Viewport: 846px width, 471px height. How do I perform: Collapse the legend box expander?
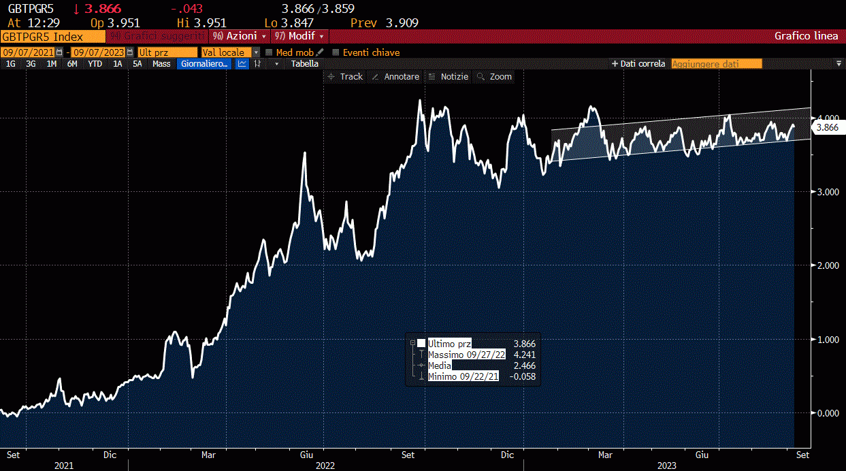pyautogui.click(x=412, y=343)
